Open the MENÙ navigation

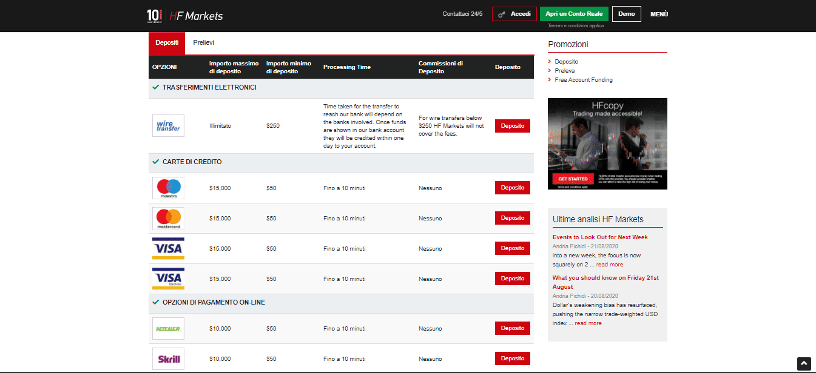pos(659,14)
